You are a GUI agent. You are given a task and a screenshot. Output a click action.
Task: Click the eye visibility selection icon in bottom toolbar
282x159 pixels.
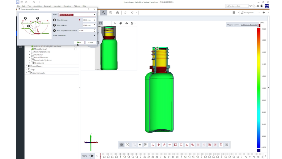point(146,145)
